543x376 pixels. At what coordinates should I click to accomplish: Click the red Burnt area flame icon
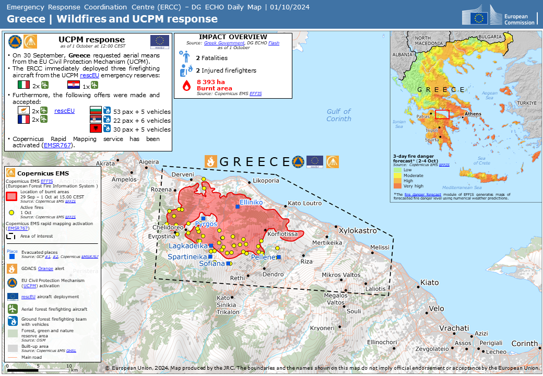pyautogui.click(x=186, y=85)
